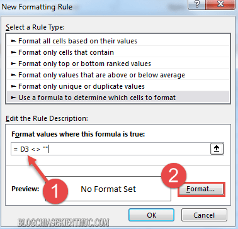
Task: Open help with the question mark button
Action: (197, 4)
